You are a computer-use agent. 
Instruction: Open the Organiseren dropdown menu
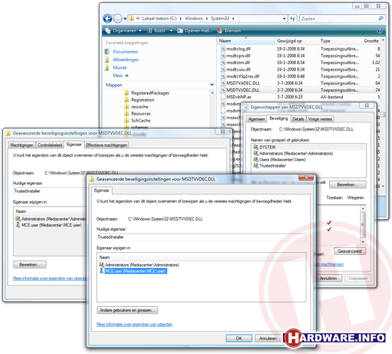[124, 31]
